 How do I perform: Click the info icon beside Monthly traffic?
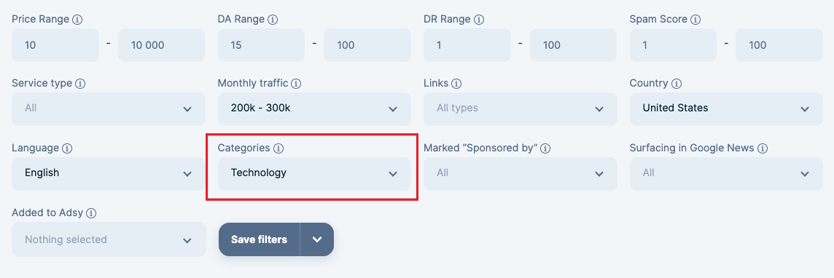pos(296,84)
